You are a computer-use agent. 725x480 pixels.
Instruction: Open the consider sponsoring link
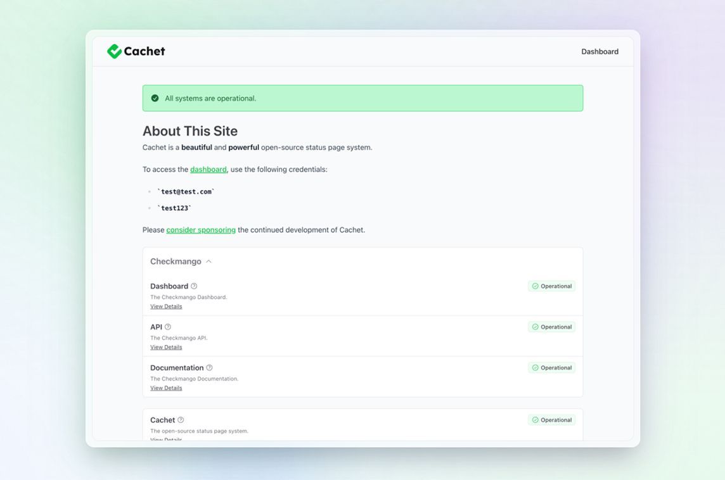pos(201,230)
